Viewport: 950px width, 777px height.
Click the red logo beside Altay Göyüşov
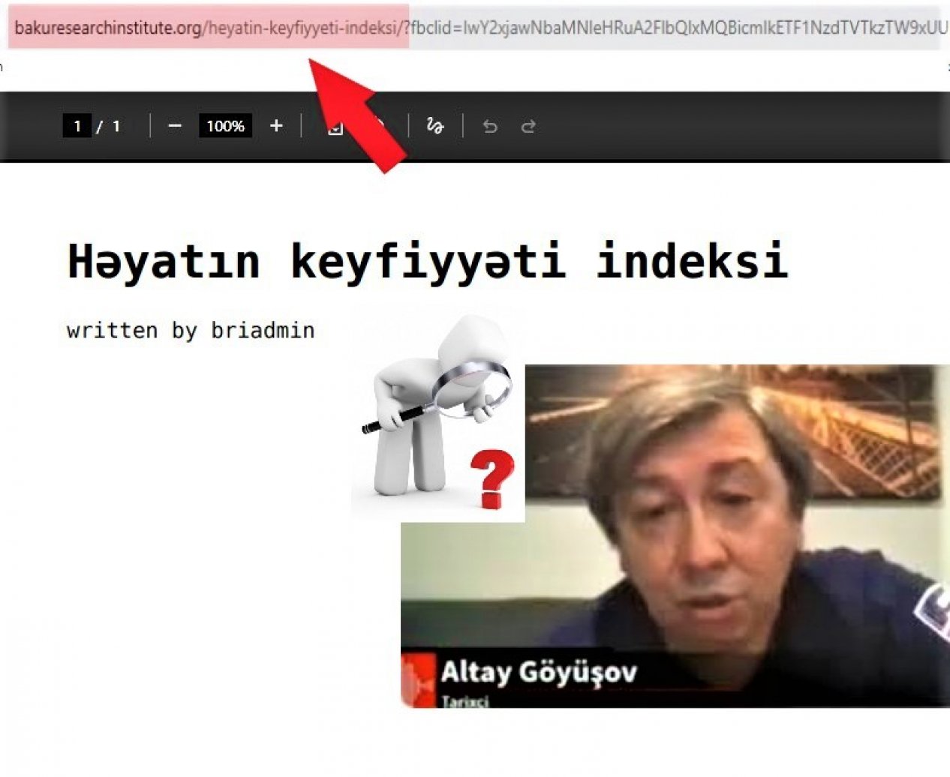click(x=418, y=679)
